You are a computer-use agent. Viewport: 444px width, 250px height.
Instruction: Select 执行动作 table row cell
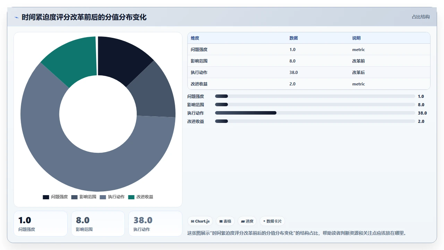point(199,73)
